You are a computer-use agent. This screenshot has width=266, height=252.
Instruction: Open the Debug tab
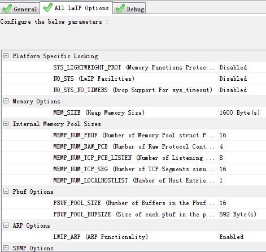click(129, 9)
